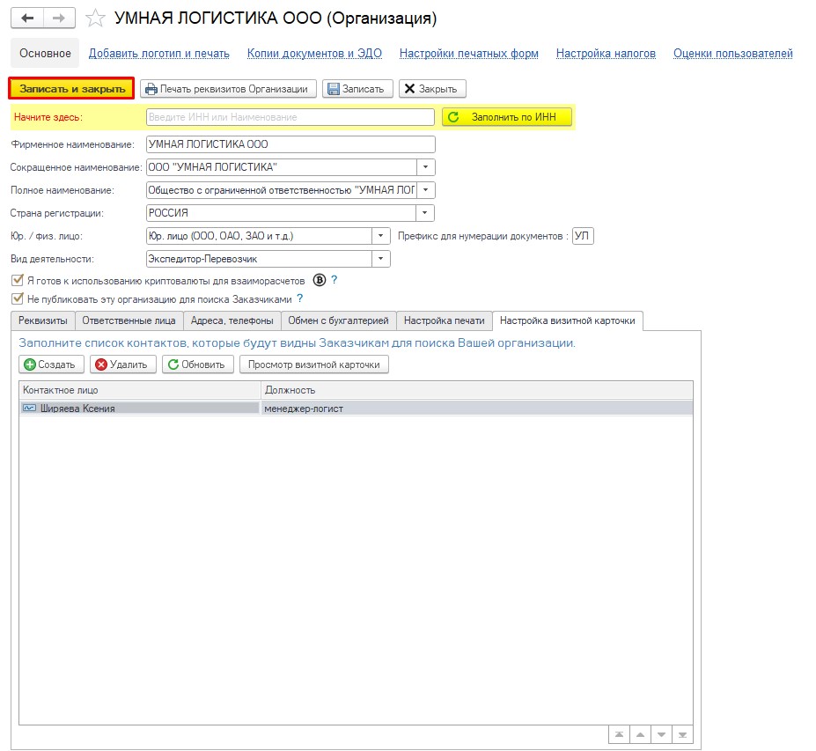Click Полное наименование text field
Screen dimensions: 816x751
[282, 190]
